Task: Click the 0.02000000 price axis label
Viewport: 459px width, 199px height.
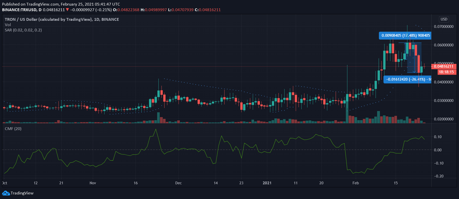Action: (x=444, y=119)
